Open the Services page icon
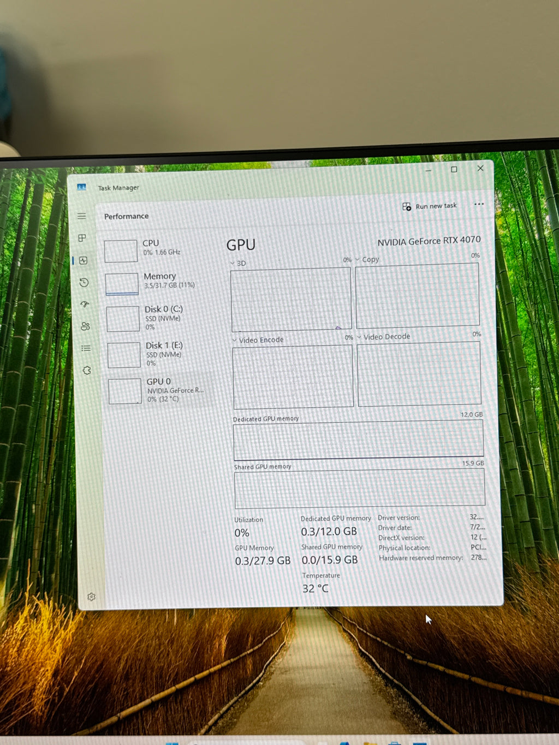Screen dimensions: 559x745 [x=86, y=370]
